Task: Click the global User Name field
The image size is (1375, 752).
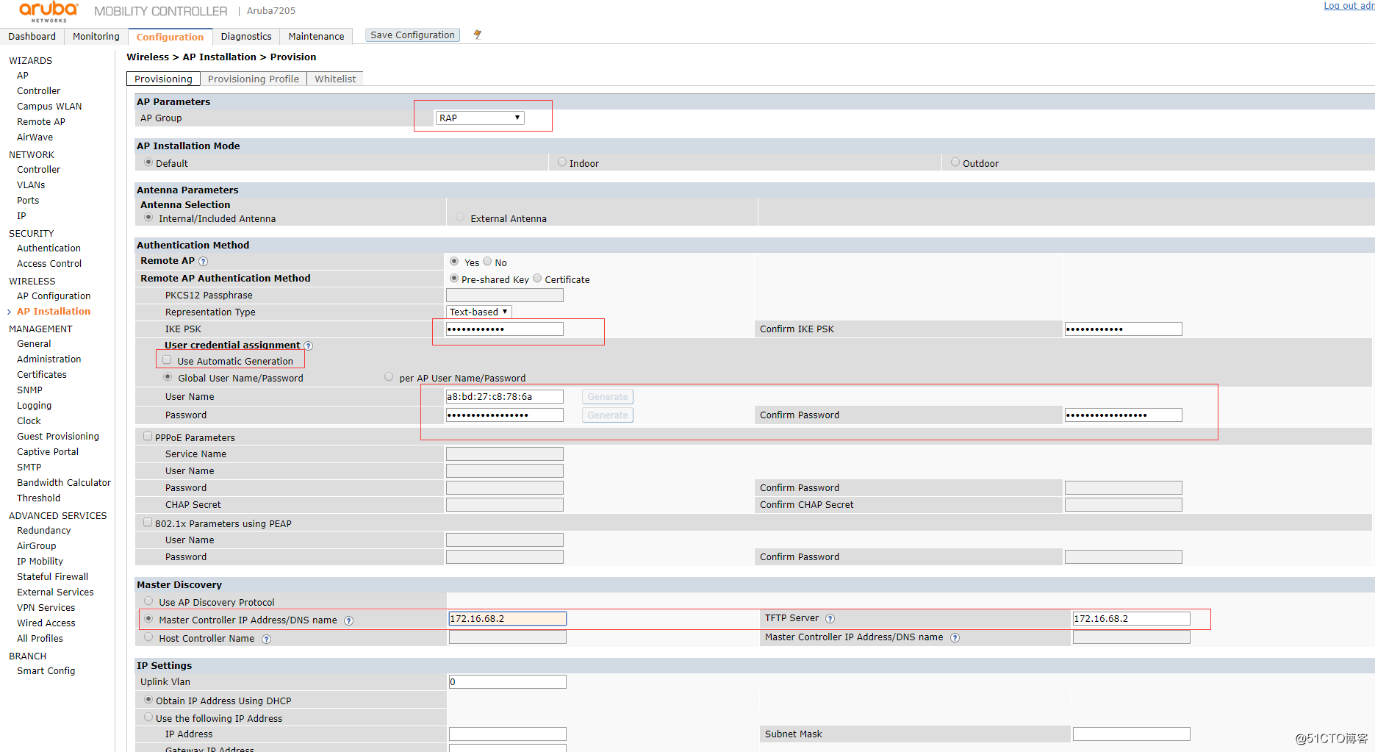Action: click(505, 396)
